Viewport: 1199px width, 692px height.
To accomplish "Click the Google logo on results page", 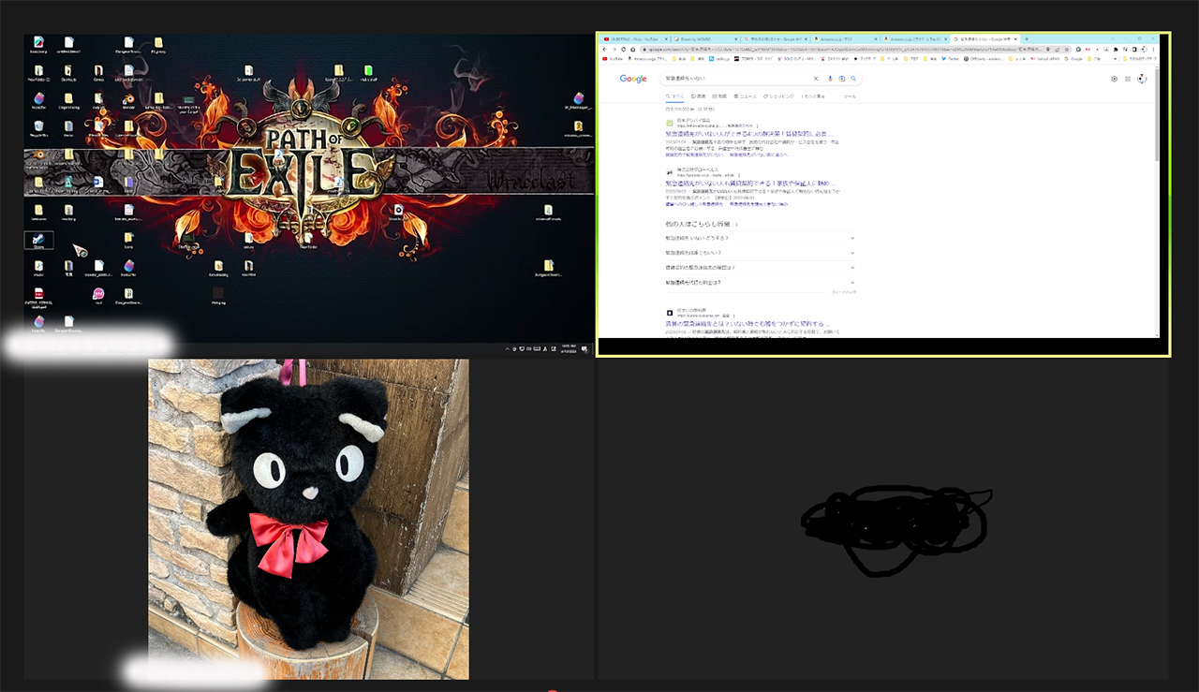I will click(x=633, y=79).
